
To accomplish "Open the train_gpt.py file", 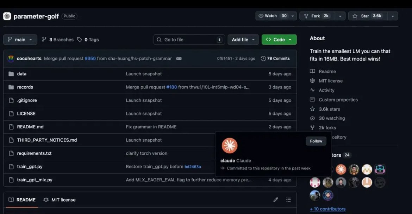I will point(30,166).
